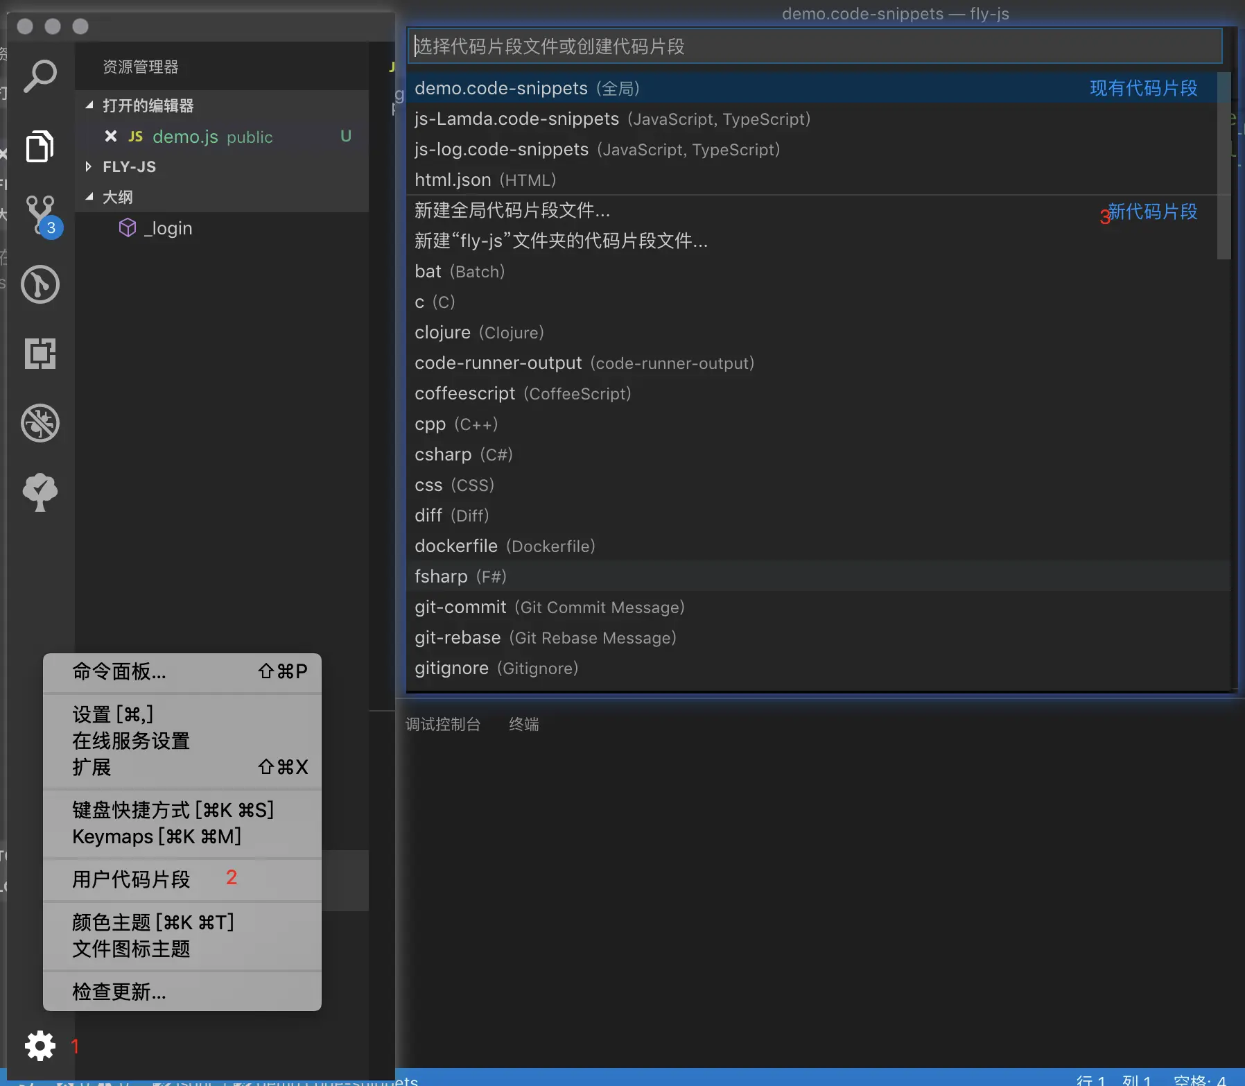Click 行 1 in the status bar
This screenshot has height=1086, width=1245.
click(x=1090, y=1080)
